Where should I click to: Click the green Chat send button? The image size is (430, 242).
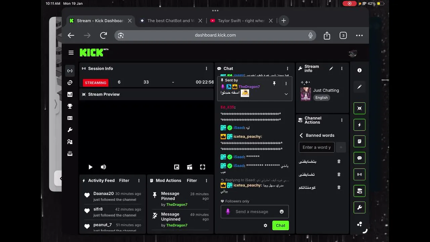click(x=281, y=226)
